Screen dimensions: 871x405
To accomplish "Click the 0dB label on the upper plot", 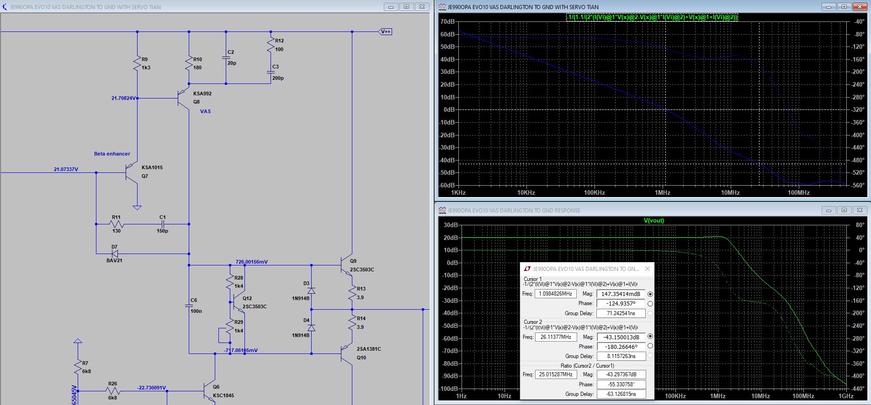I will click(449, 109).
